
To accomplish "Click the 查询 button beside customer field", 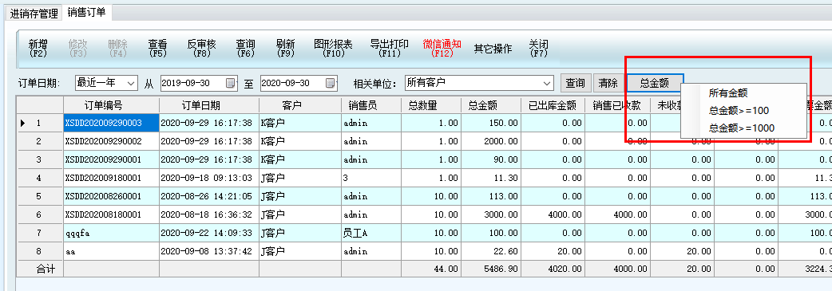I will coord(575,83).
